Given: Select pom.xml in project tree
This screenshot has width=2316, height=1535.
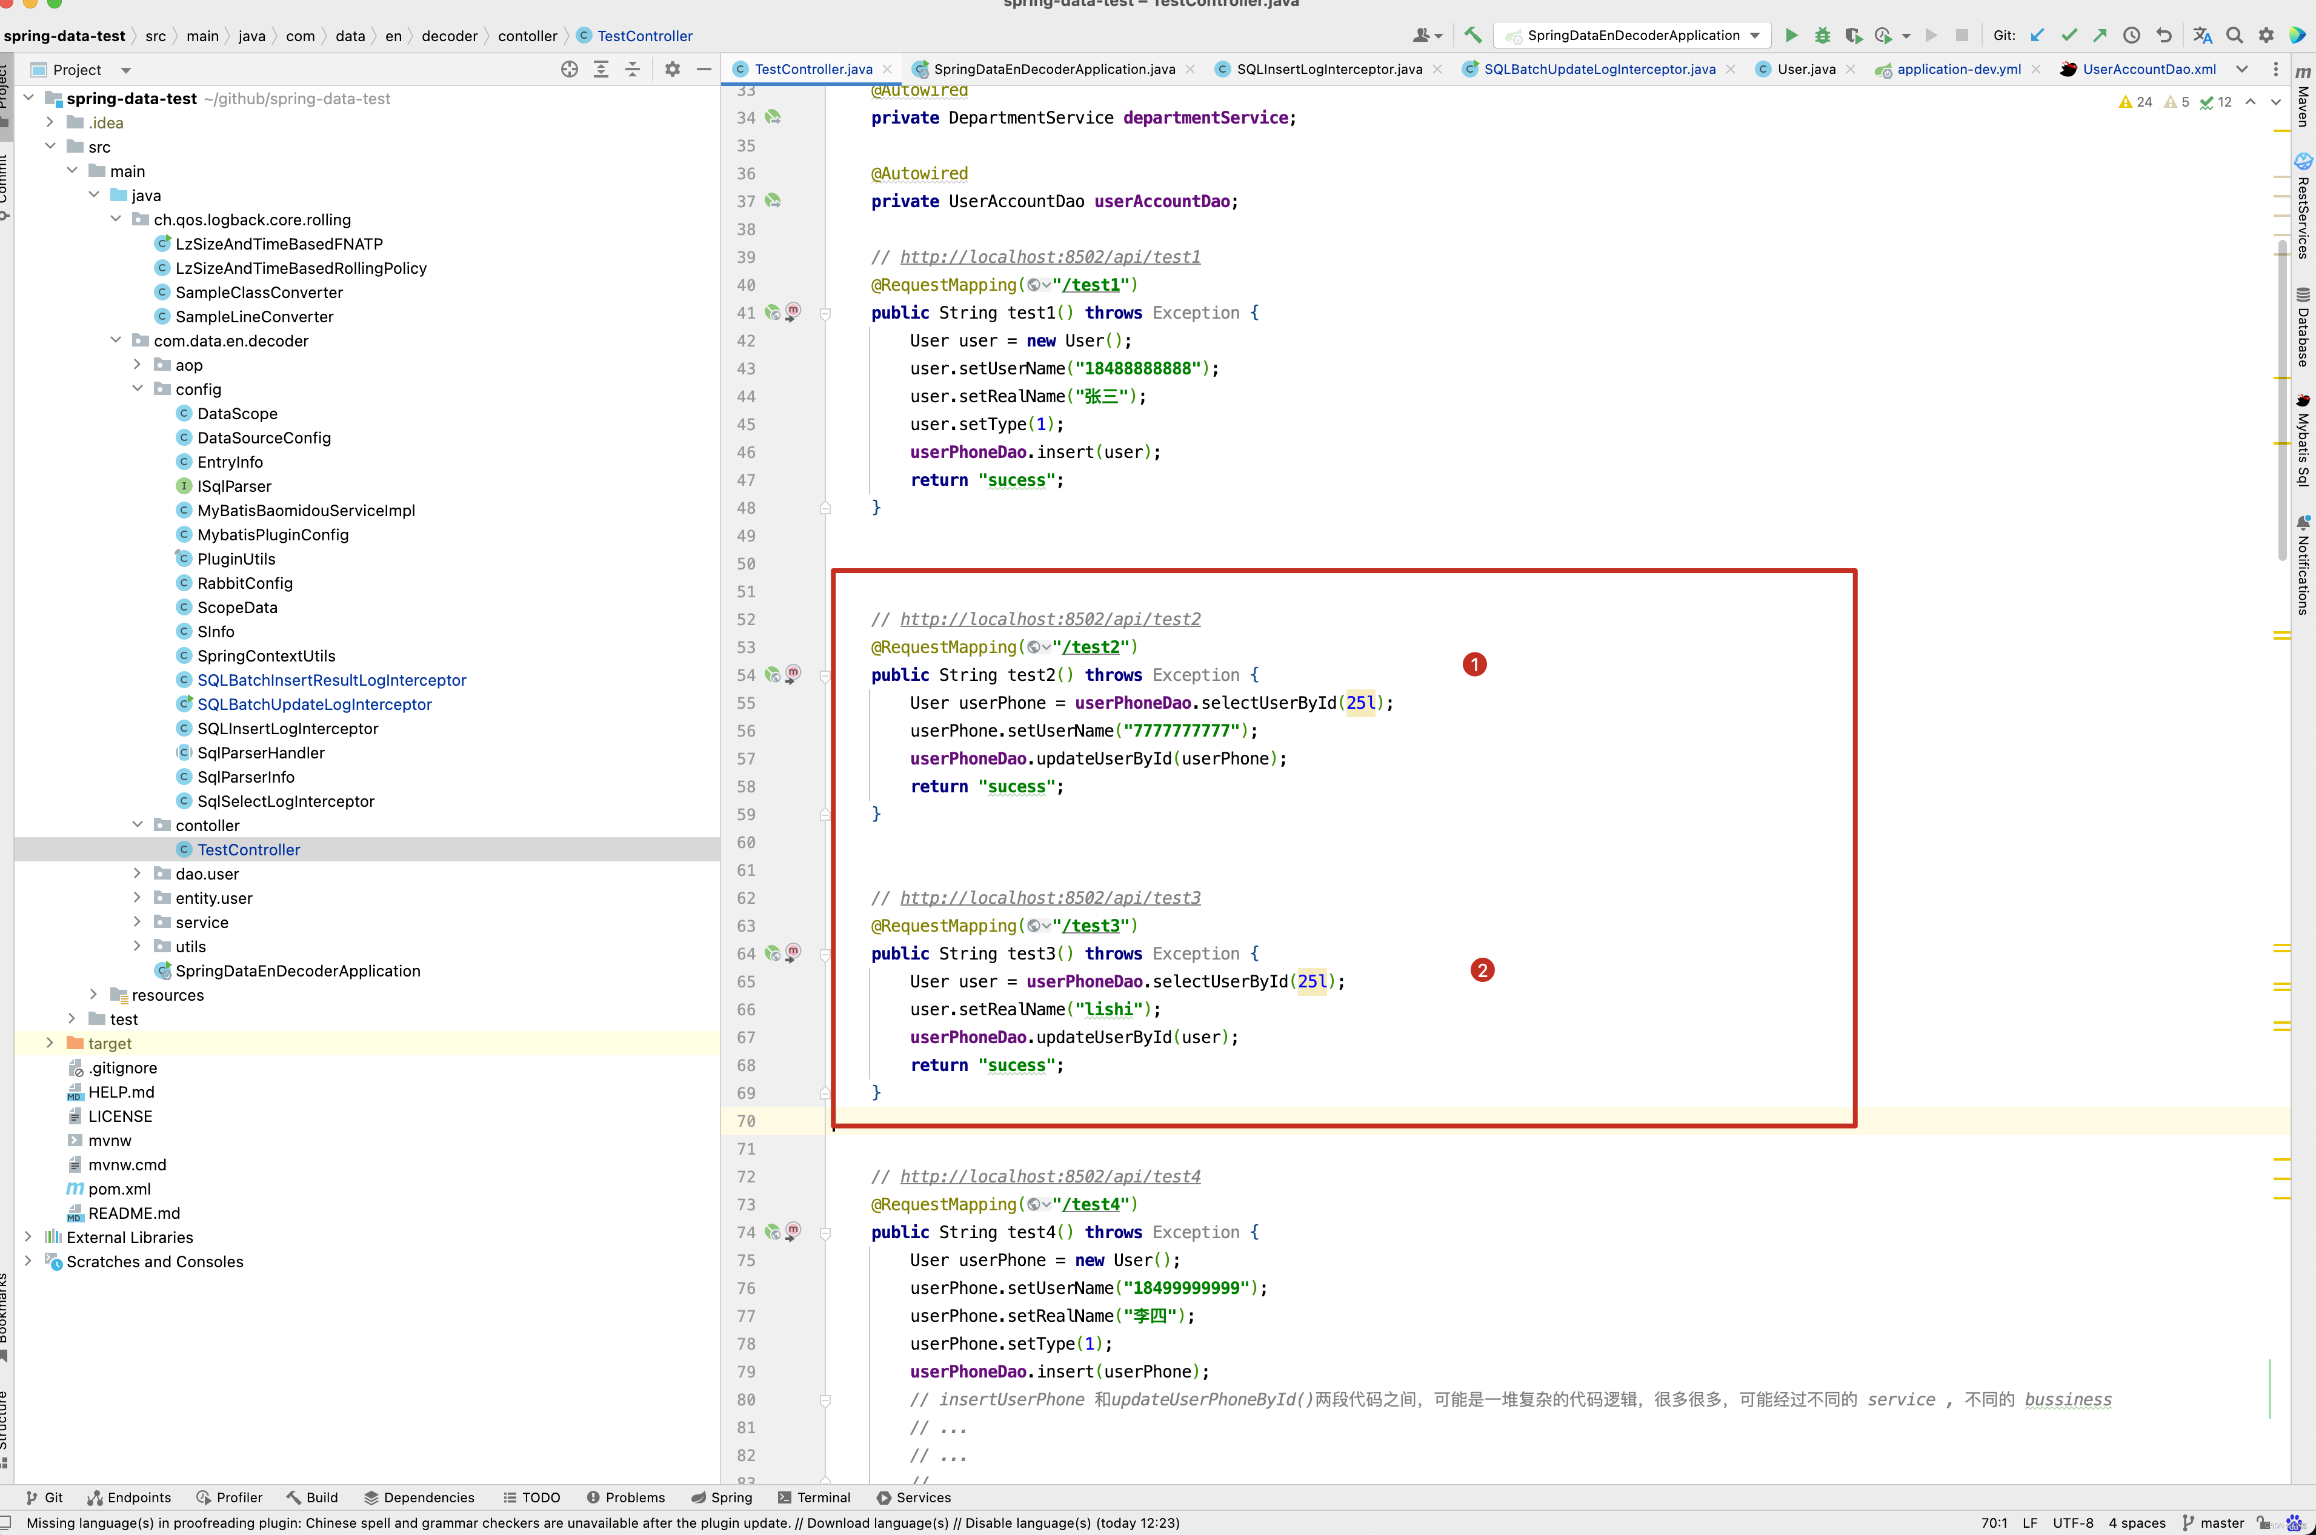Looking at the screenshot, I should click(x=119, y=1189).
